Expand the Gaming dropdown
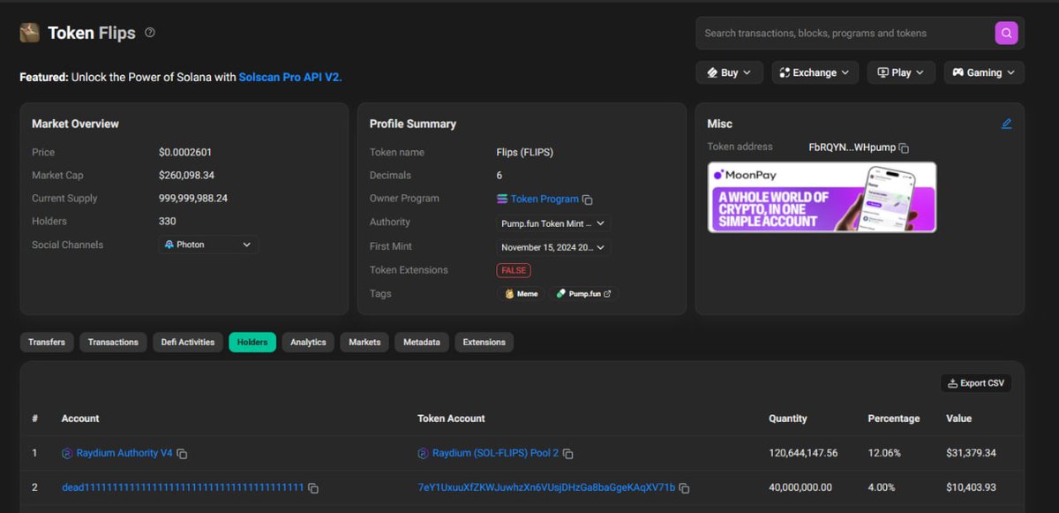 tap(983, 72)
